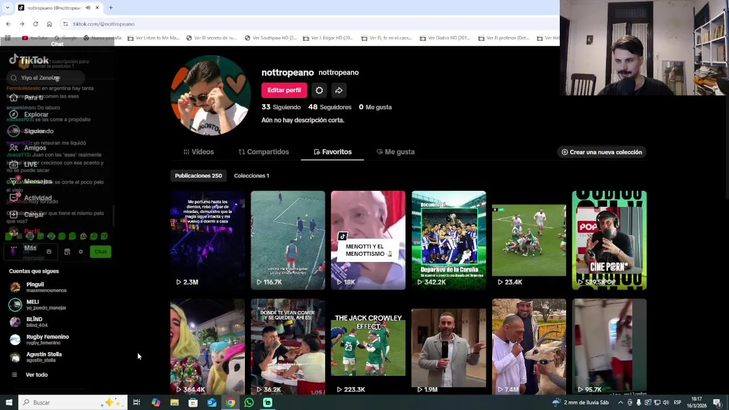This screenshot has height=410, width=729.
Task: Click the Windows taskbar Buscar search box
Action: point(73,403)
